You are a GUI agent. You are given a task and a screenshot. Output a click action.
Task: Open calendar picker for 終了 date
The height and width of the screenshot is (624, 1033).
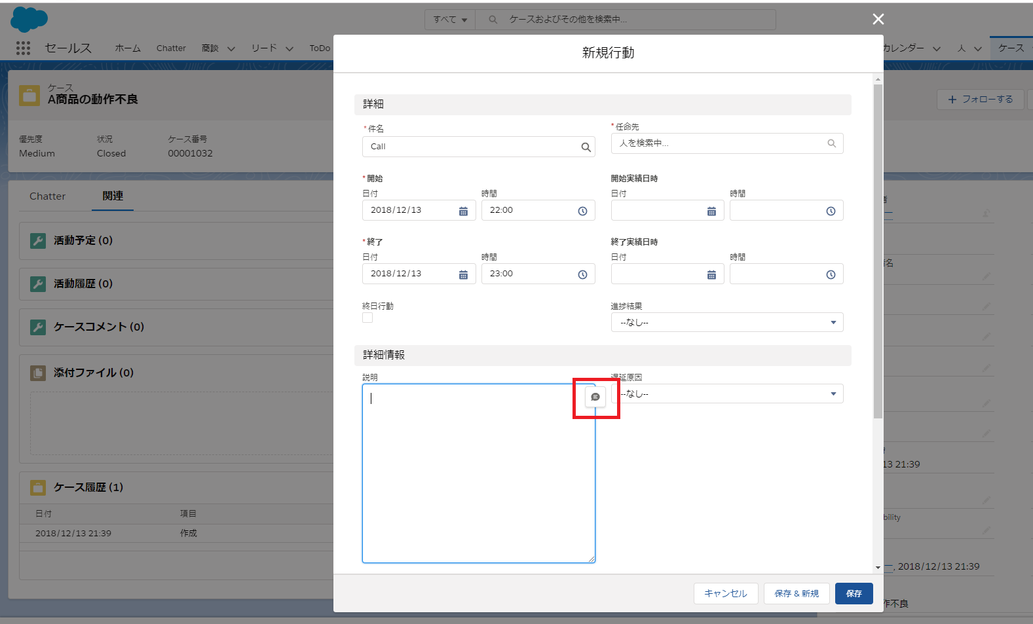tap(463, 274)
